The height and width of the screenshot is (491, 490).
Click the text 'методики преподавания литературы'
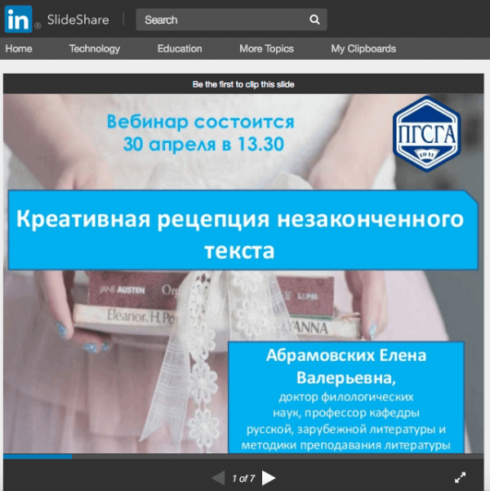[x=346, y=445]
